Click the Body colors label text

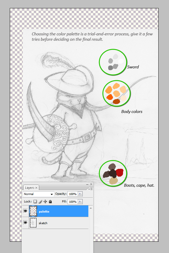click(132, 111)
